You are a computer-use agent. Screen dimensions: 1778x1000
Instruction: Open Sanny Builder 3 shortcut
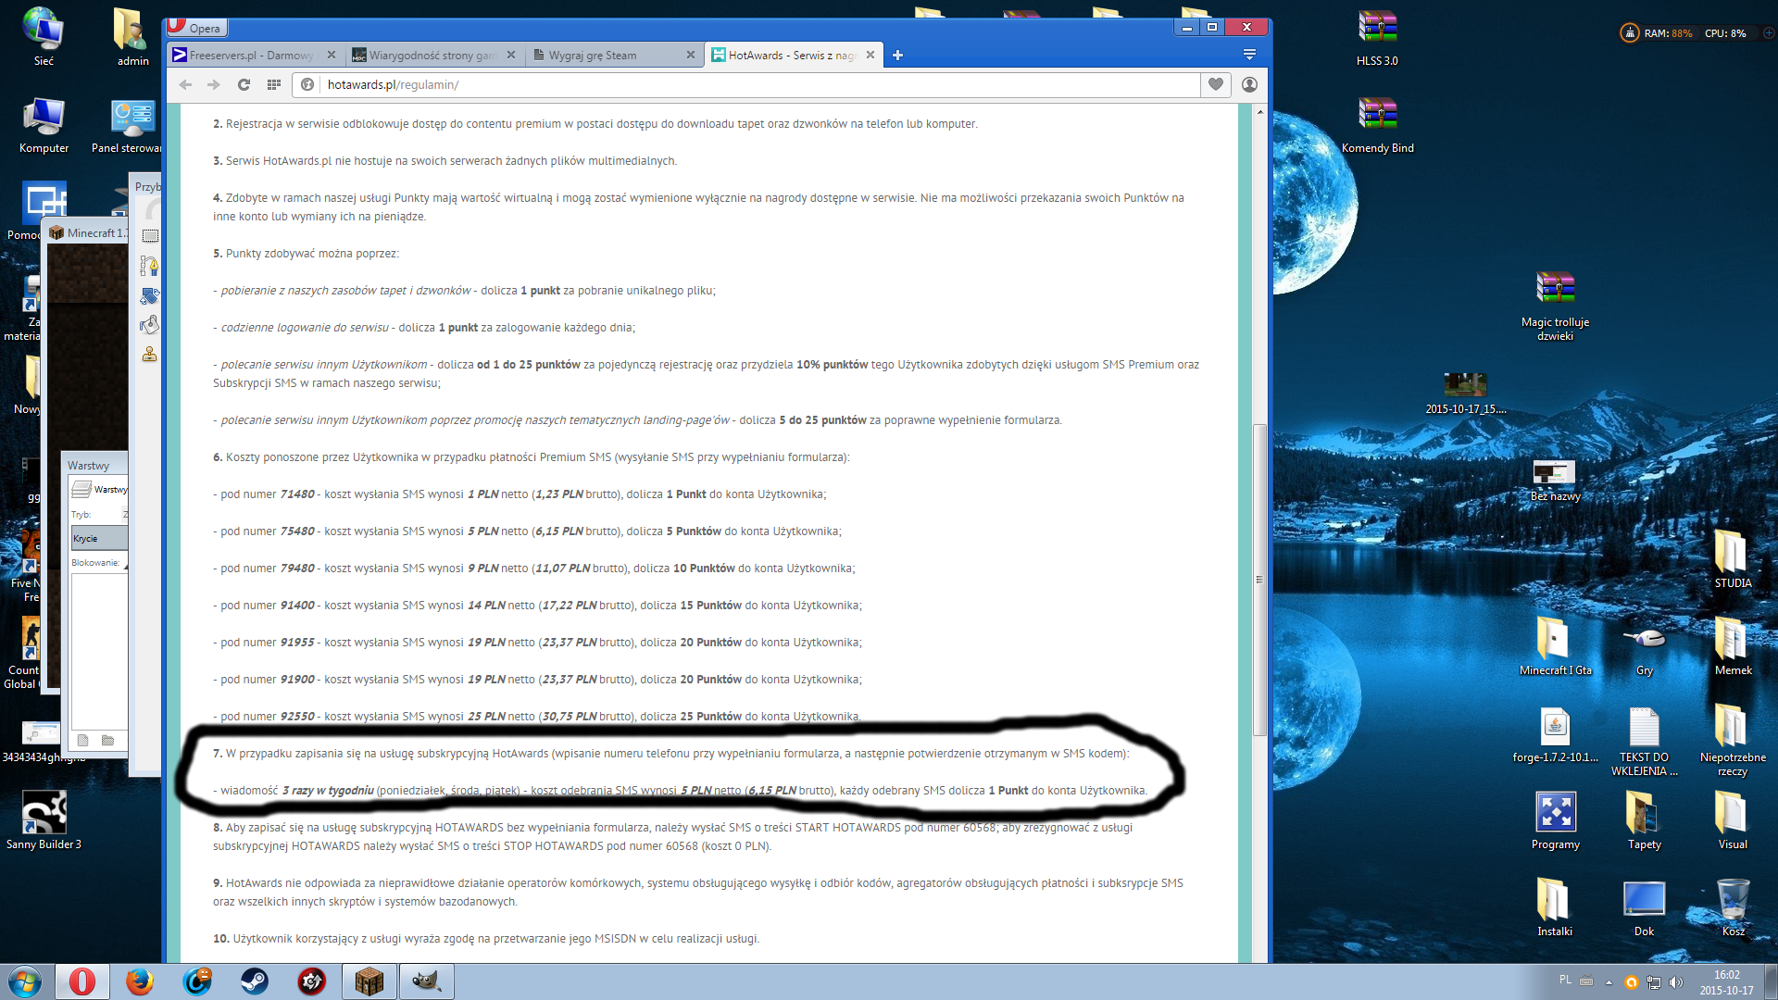coord(44,820)
